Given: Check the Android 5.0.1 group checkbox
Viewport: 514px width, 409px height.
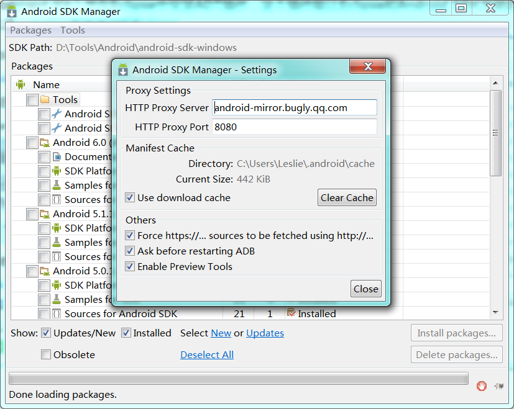Looking at the screenshot, I should [x=32, y=271].
